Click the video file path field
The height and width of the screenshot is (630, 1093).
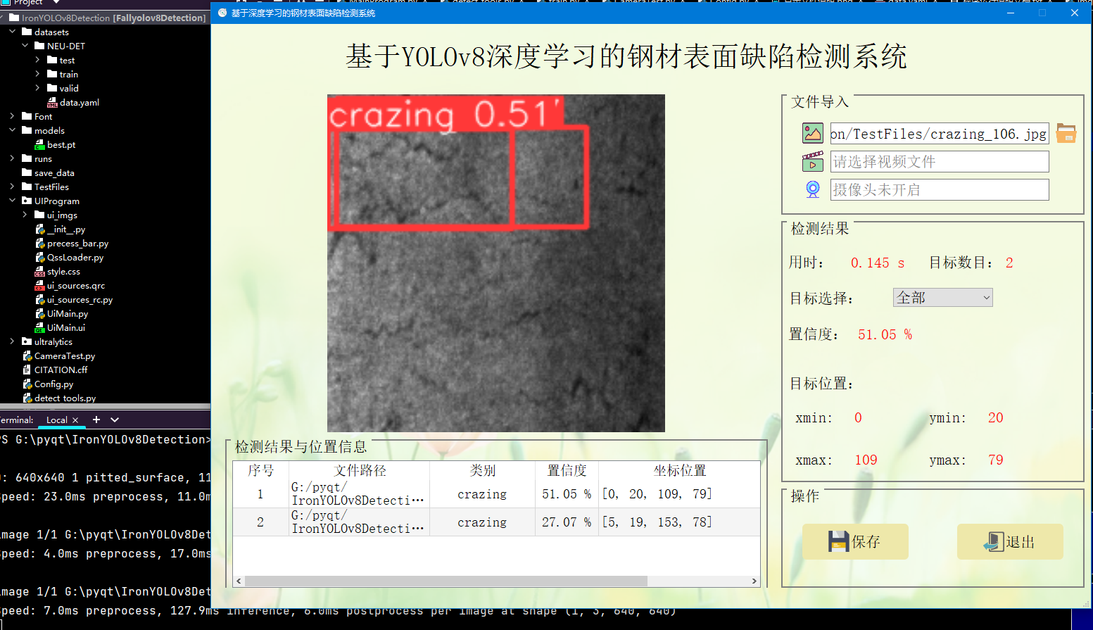[x=939, y=162]
